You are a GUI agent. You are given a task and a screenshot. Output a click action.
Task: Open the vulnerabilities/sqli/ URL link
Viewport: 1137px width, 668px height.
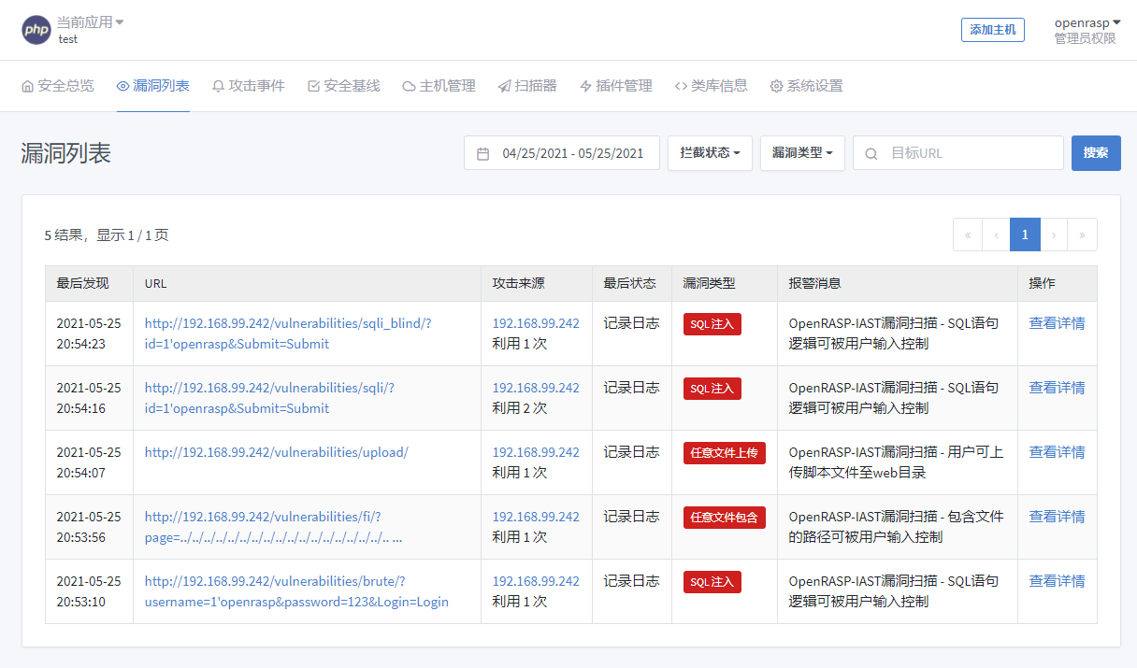point(269,398)
